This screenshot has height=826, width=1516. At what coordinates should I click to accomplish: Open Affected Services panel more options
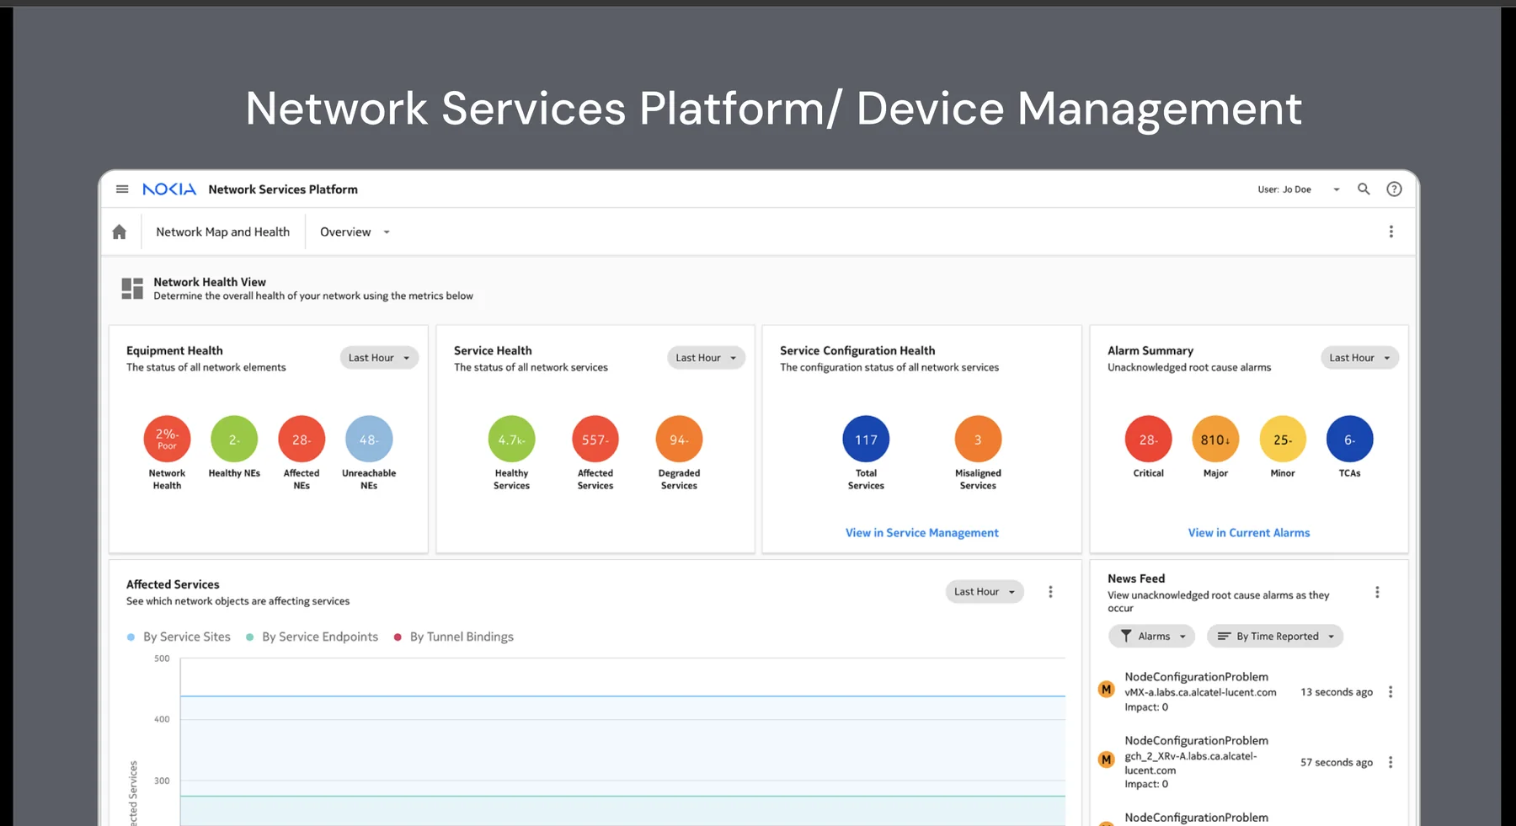coord(1050,592)
